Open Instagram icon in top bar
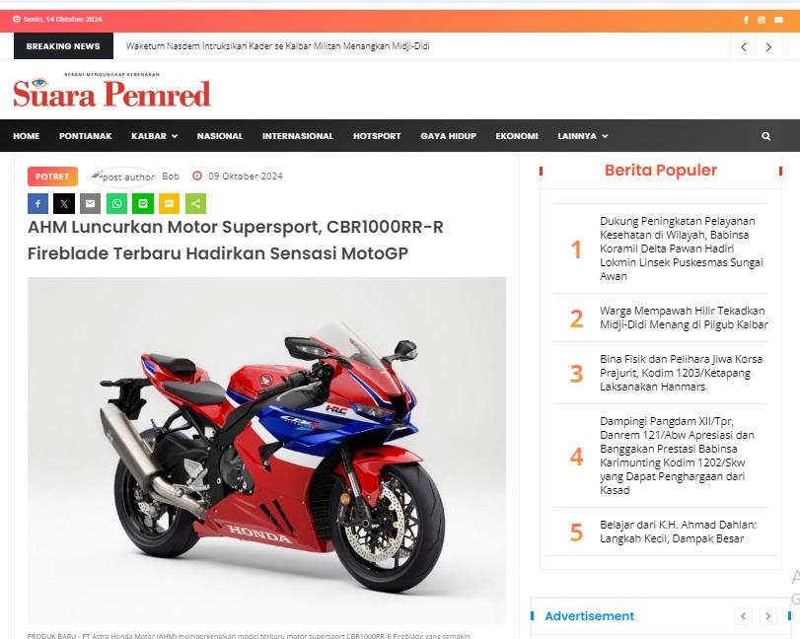Image resolution: width=800 pixels, height=639 pixels. (762, 20)
